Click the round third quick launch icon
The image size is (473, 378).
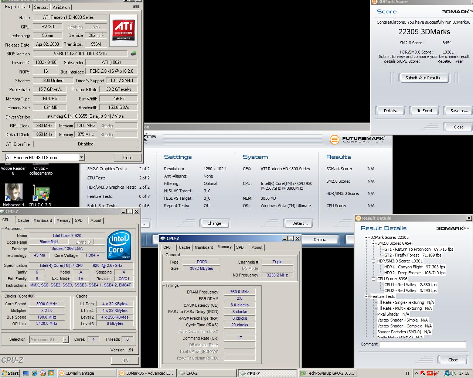(x=43, y=373)
